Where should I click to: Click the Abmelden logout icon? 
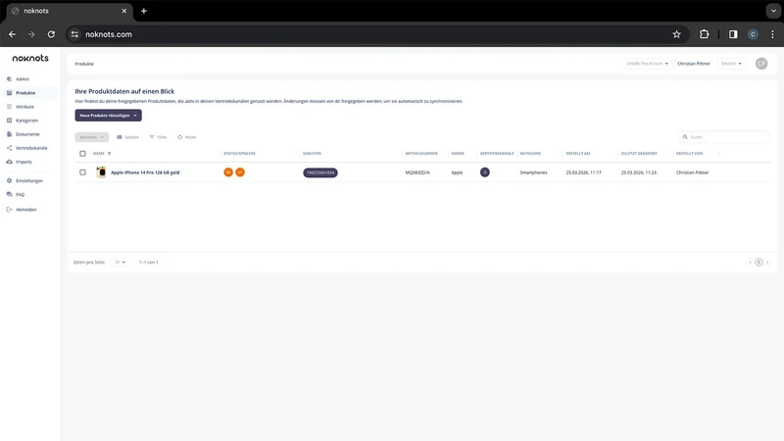(9, 210)
